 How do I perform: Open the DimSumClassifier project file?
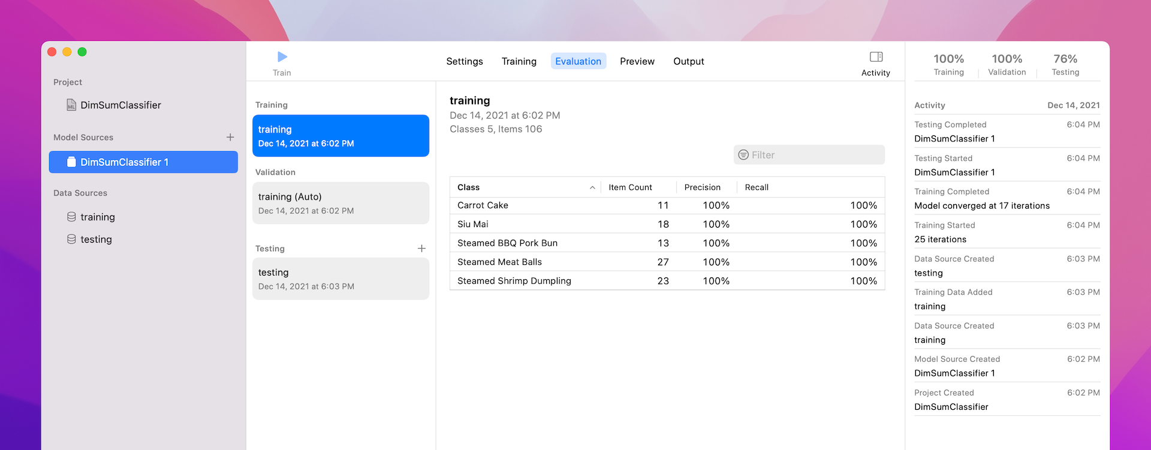click(120, 105)
